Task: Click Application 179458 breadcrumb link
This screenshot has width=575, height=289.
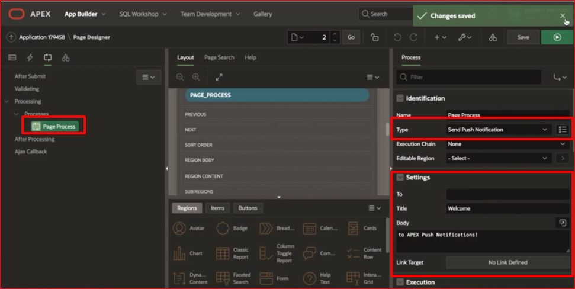Action: pos(42,37)
